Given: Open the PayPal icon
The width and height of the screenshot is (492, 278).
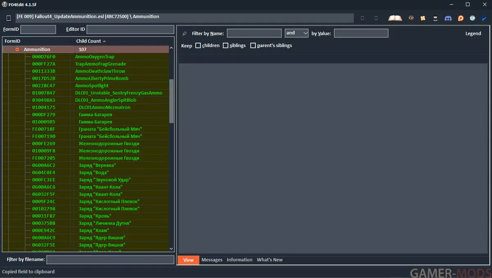Looking at the screenshot, I should 484,18.
